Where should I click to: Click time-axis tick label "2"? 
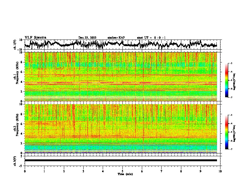(x=64, y=171)
